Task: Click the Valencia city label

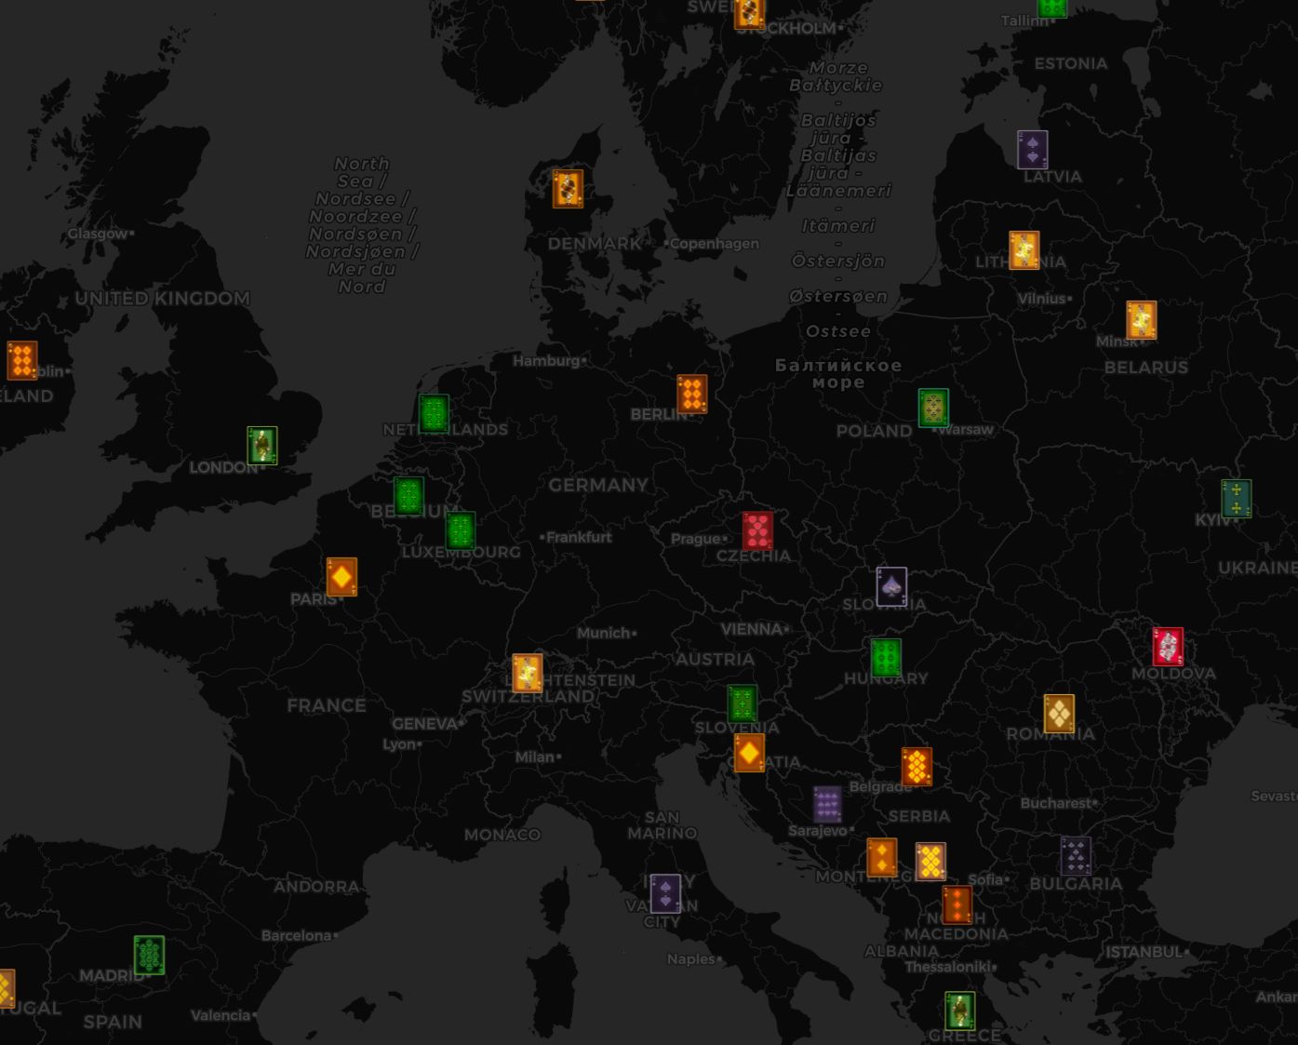Action: 221,1015
